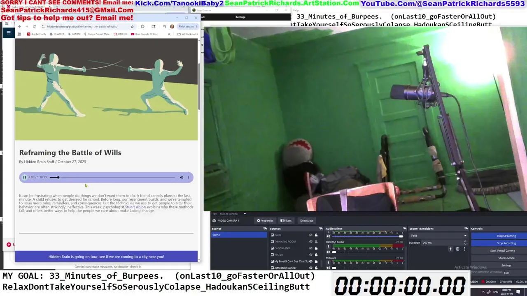527x296 pixels.
Task: Open All Bookmarks folder
Action: pyautogui.click(x=187, y=34)
